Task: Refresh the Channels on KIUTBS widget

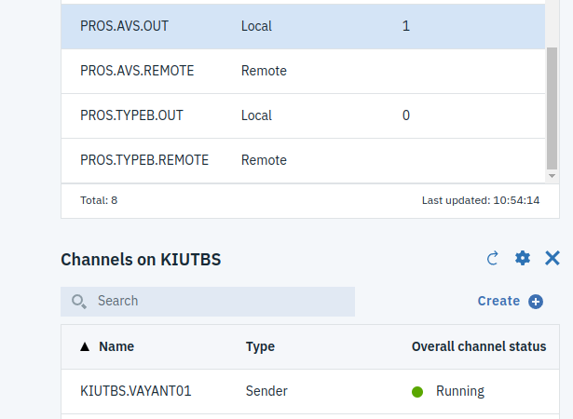Action: click(493, 259)
